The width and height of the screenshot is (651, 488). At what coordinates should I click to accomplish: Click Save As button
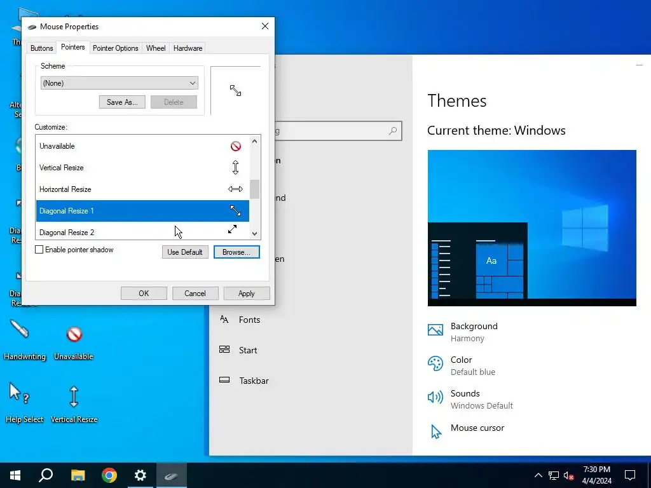[122, 102]
